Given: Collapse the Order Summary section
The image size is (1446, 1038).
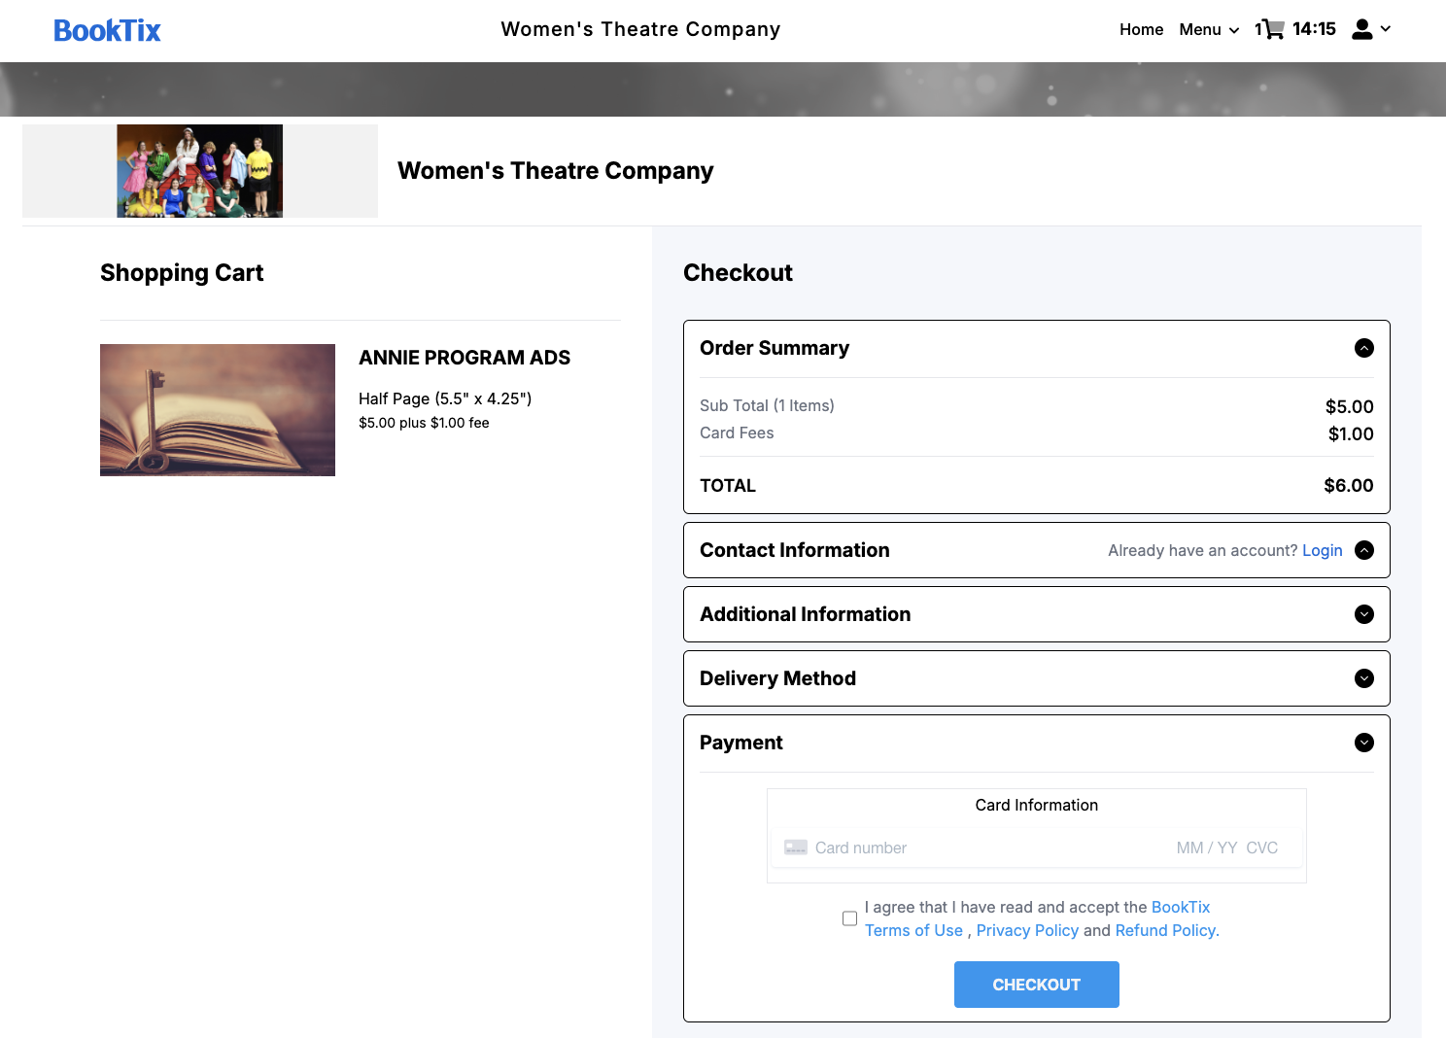Looking at the screenshot, I should pos(1364,348).
